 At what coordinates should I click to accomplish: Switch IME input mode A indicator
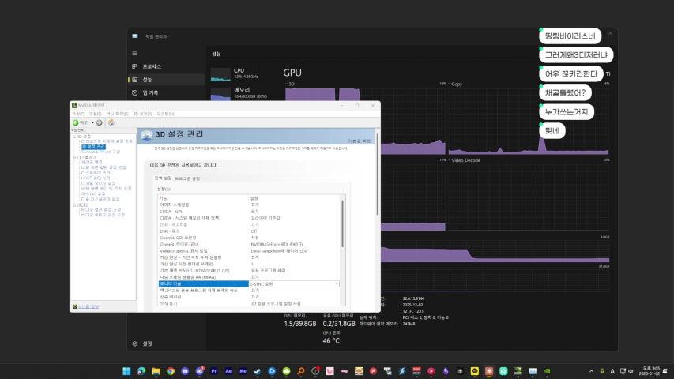click(612, 371)
